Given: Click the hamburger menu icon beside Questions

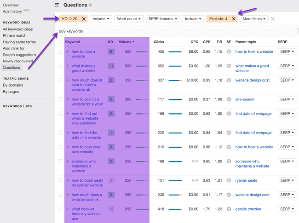Looking at the screenshot, I should point(57,5).
